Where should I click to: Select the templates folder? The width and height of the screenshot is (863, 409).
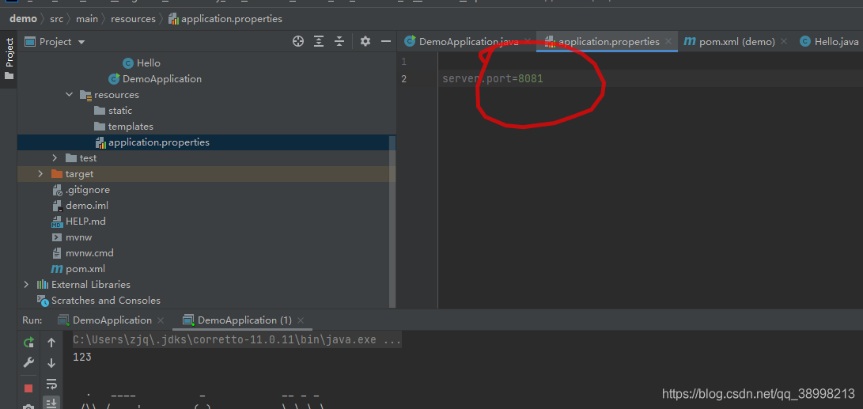(x=123, y=127)
